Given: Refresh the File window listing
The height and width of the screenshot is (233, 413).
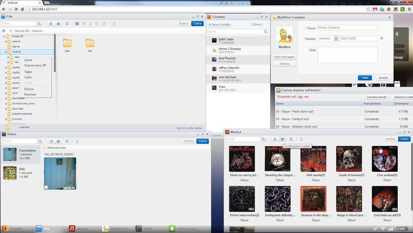Looking at the screenshot, I should coord(67,24).
